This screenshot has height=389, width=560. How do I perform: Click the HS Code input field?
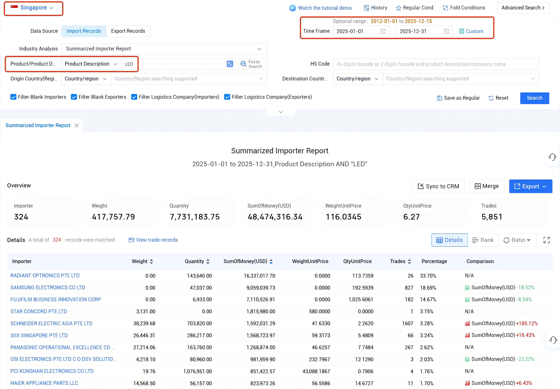tap(436, 64)
